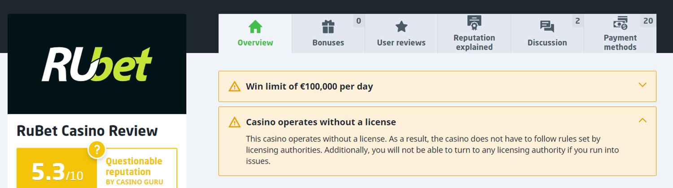The width and height of the screenshot is (673, 188).
Task: Click the Payment methods cash icon
Action: [x=621, y=22]
